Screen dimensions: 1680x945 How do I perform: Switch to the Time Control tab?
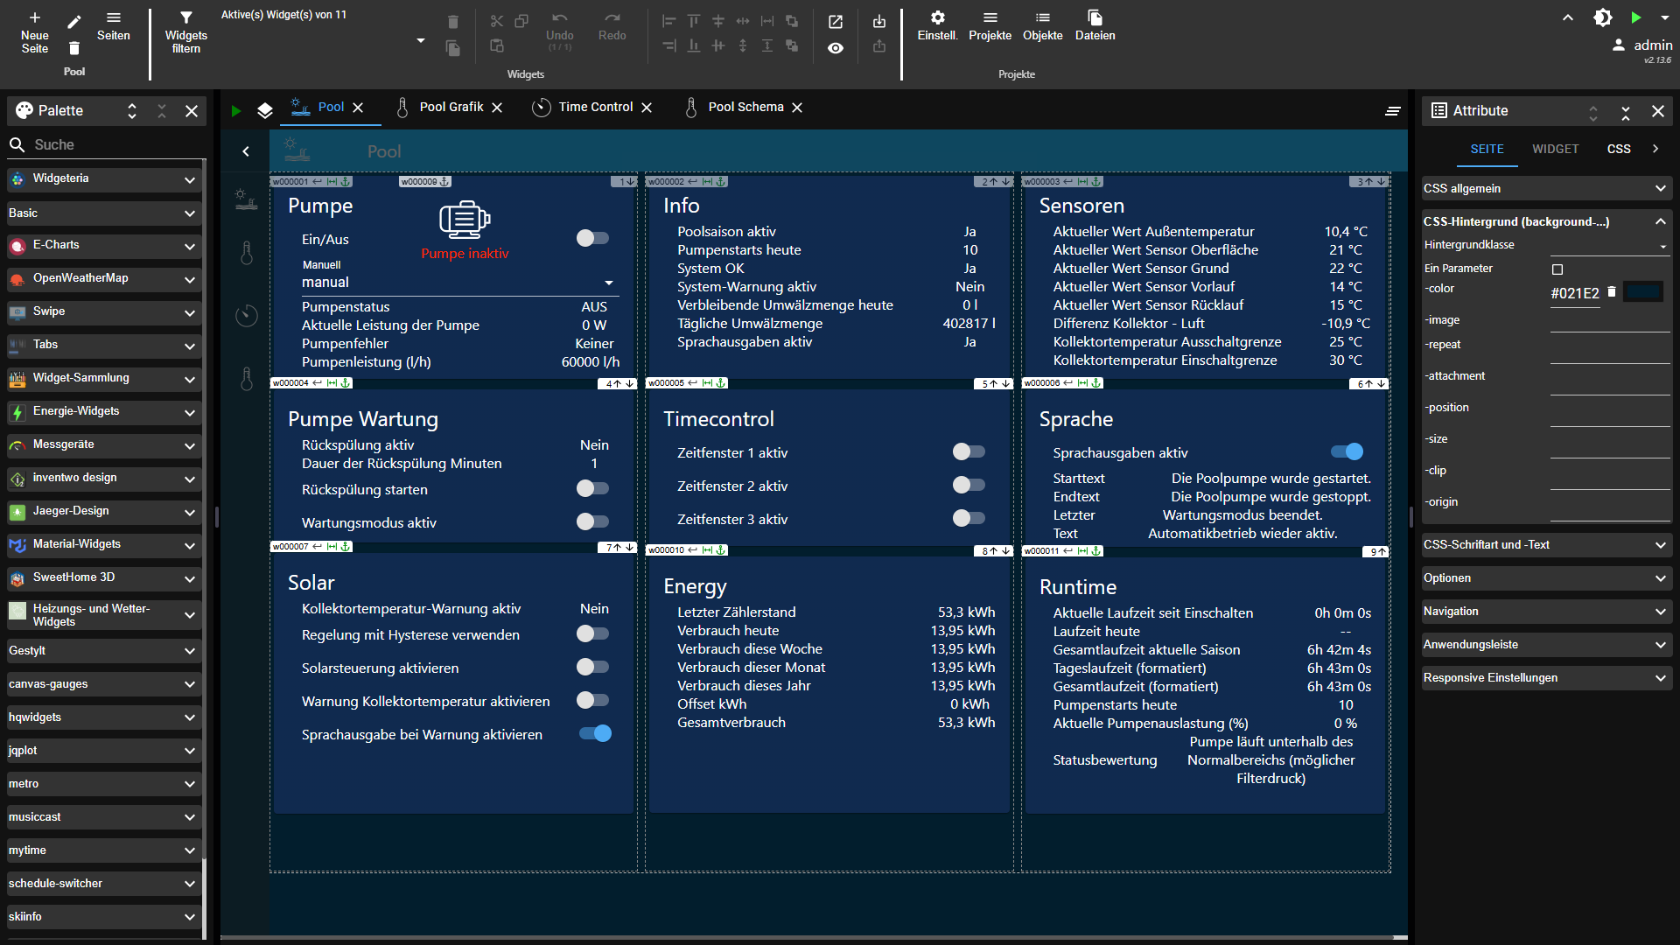pos(595,107)
